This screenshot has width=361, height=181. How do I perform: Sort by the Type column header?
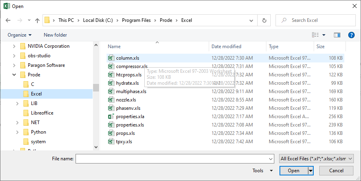pyautogui.click(x=290, y=46)
